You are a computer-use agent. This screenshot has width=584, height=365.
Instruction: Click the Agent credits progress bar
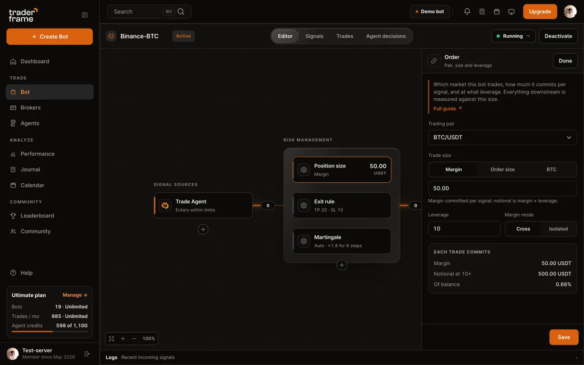(50, 331)
